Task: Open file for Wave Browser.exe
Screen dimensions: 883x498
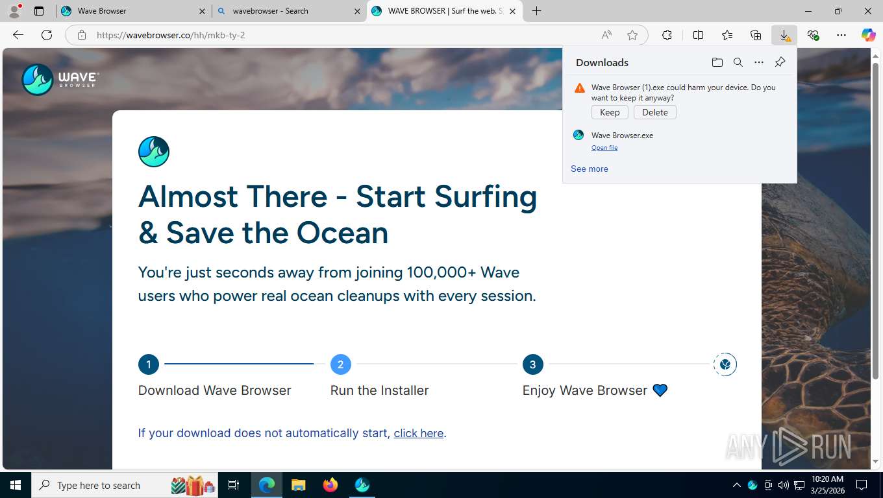Action: 604,148
